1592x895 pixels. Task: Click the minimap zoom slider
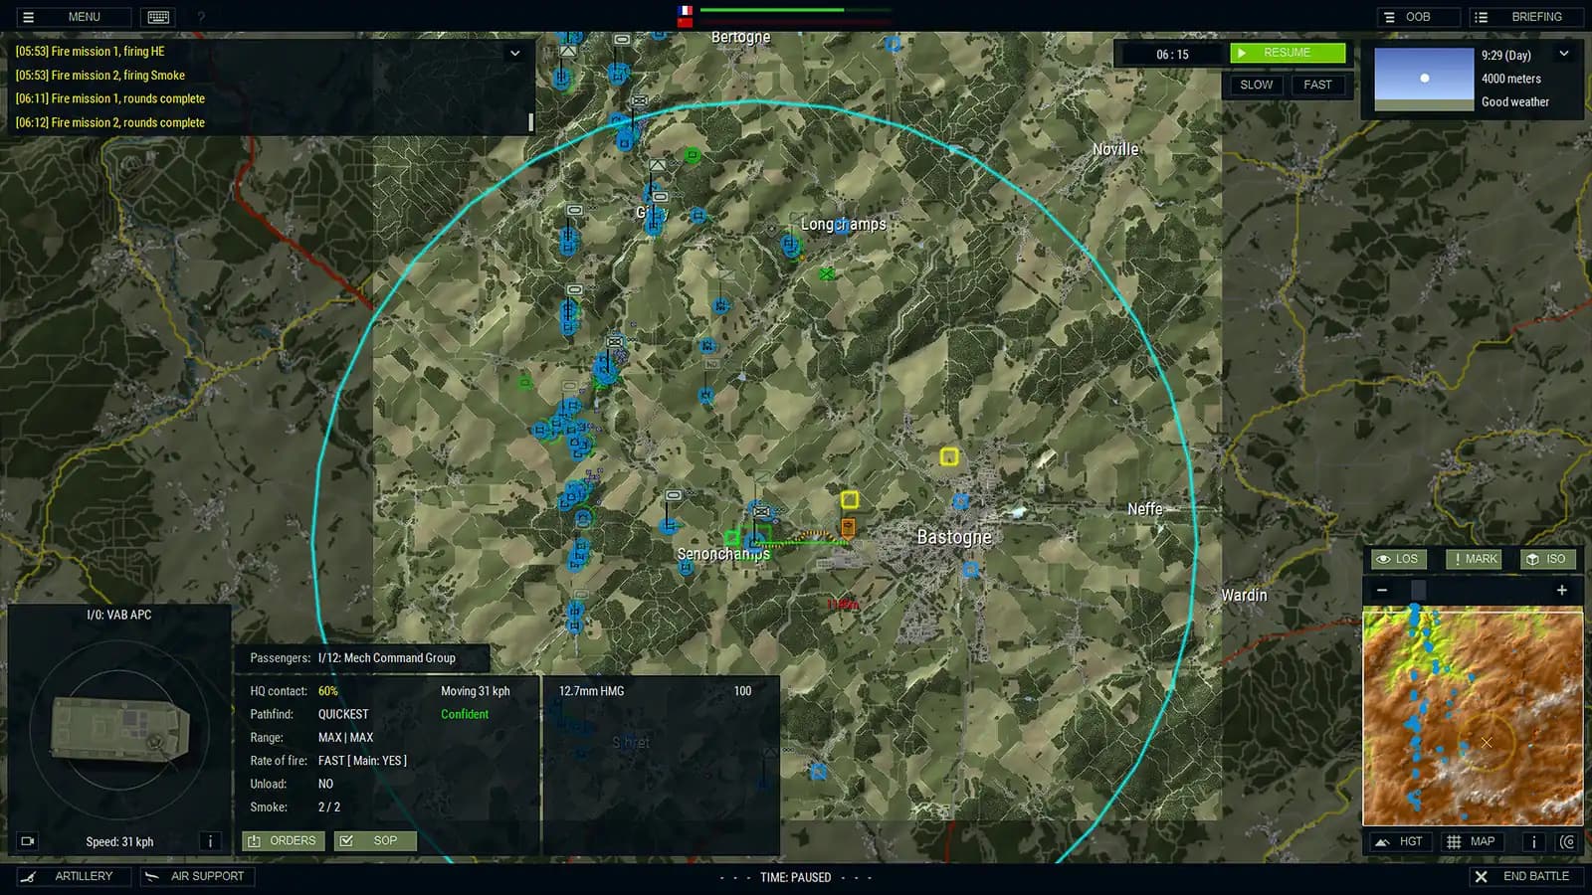coord(1417,590)
